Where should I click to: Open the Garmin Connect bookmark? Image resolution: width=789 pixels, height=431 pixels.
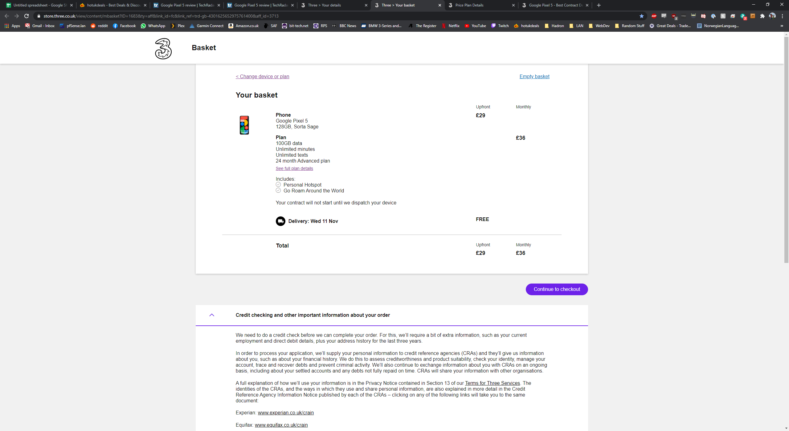tap(206, 26)
